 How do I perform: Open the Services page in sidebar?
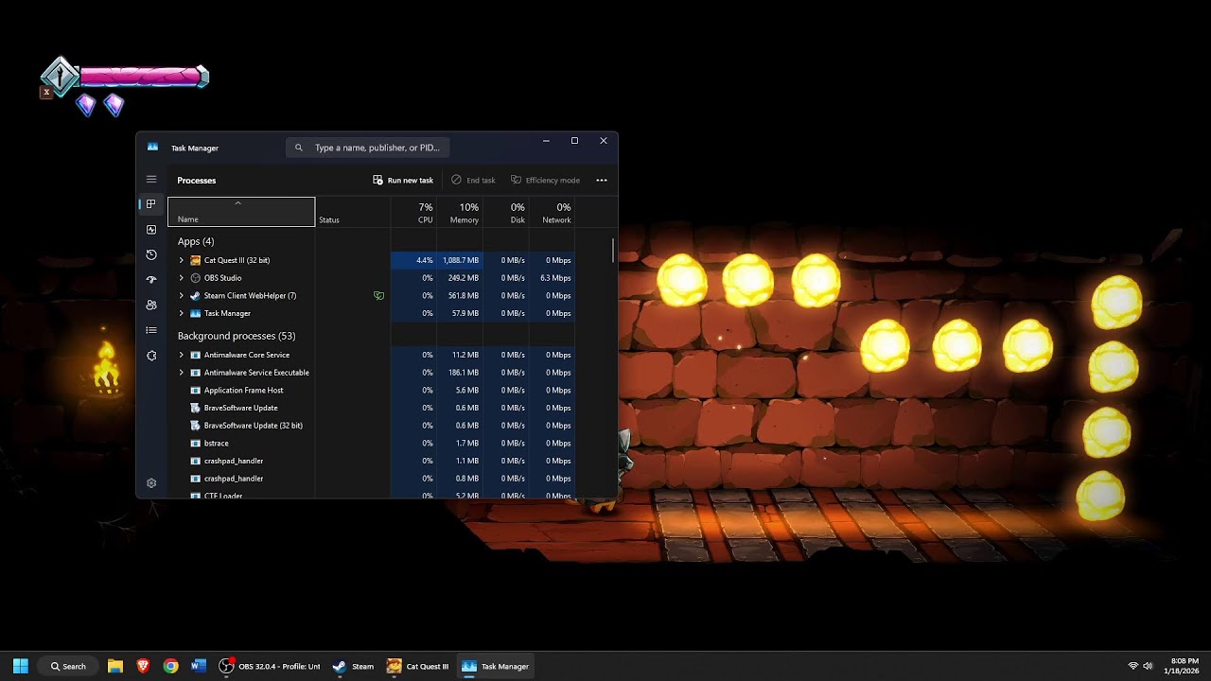pyautogui.click(x=151, y=356)
